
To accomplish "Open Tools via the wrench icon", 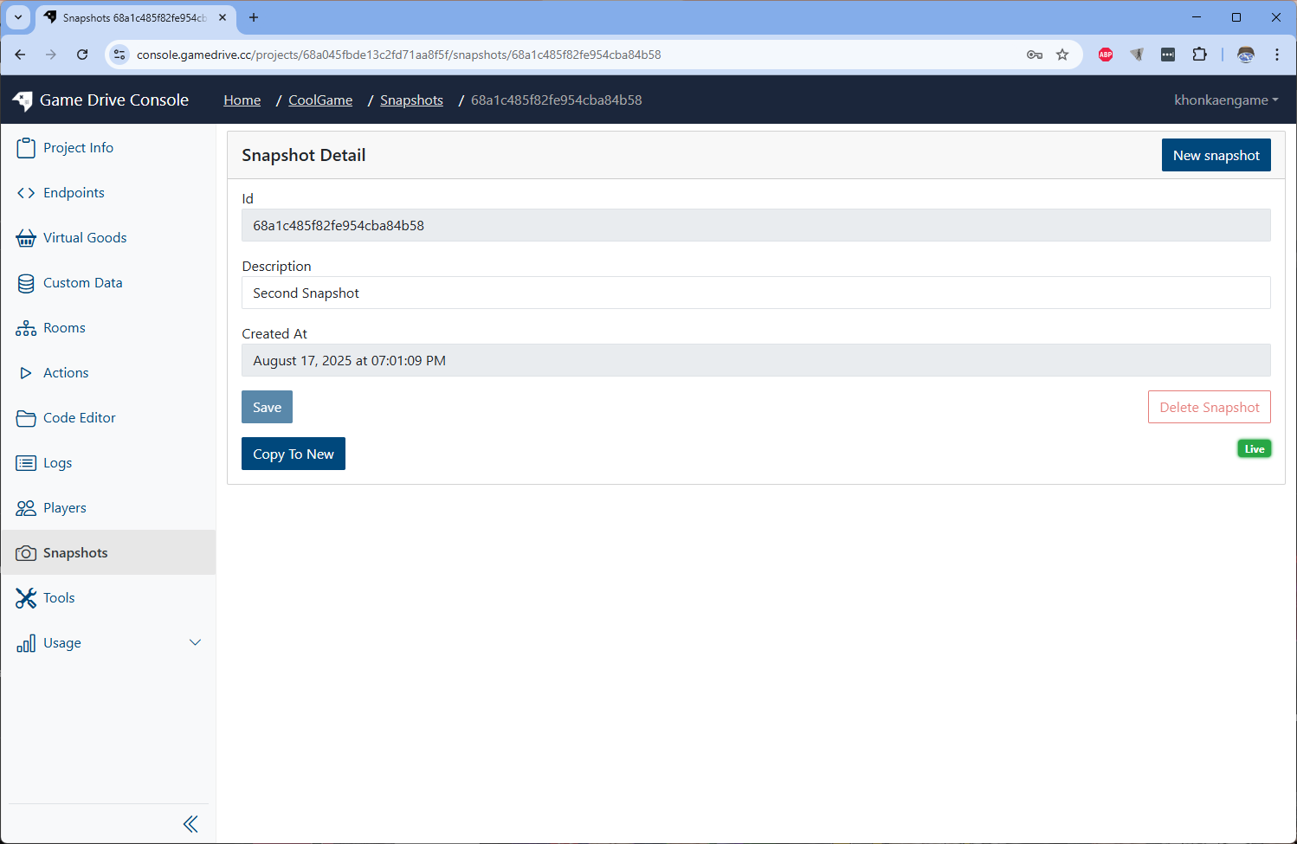I will [x=26, y=598].
